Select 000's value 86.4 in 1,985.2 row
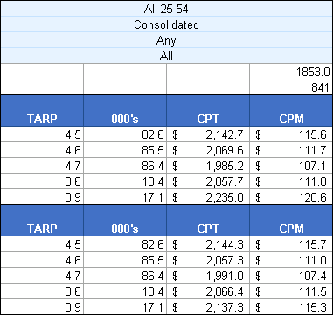Image resolution: width=333 pixels, height=315 pixels. coord(125,166)
